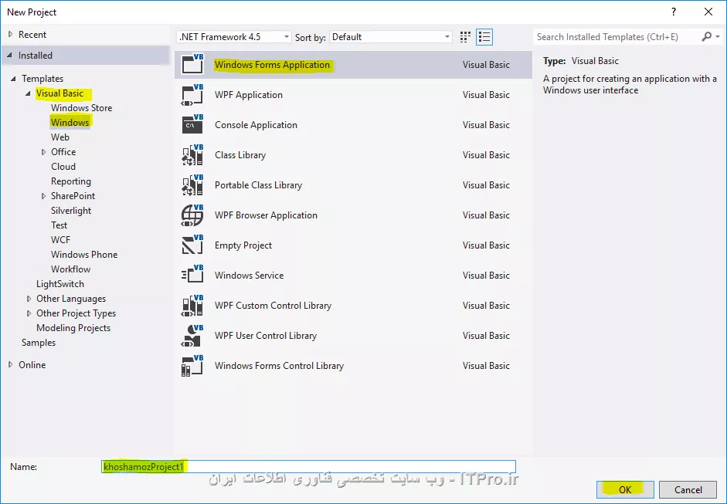The width and height of the screenshot is (727, 504).
Task: Expand the Other Languages node
Action: pos(29,299)
